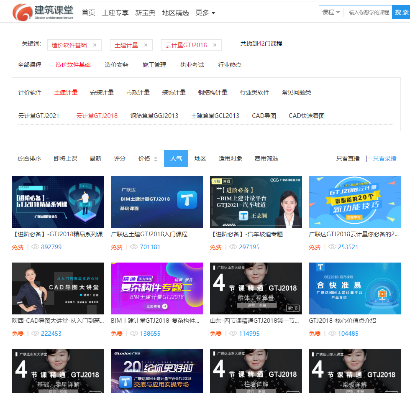This screenshot has height=393, width=410.
Task: Open the 地区精选 navigation item
Action: tap(175, 13)
